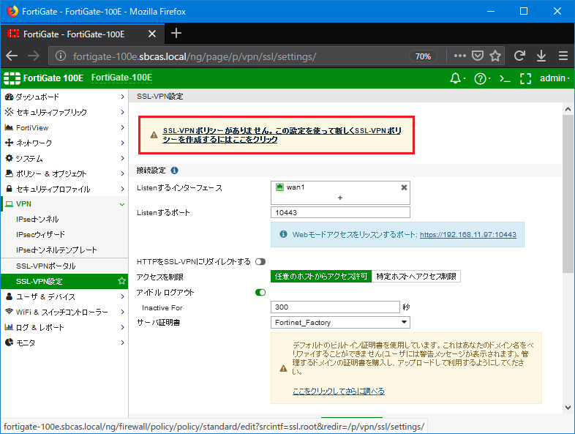Expand the ログ & レポート menu
This screenshot has height=434, width=575.
pyautogui.click(x=64, y=327)
